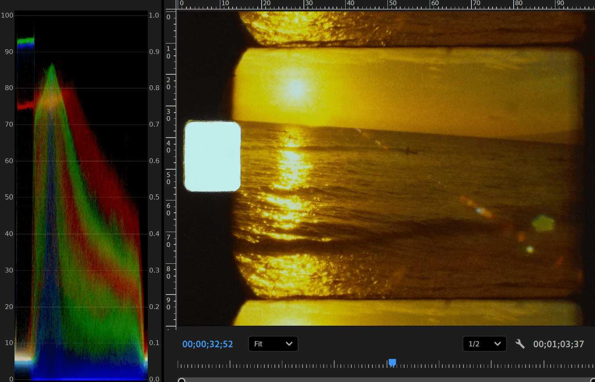Screen dimensions: 595x382
Task: Click the duration timecode 00;01;03;37
Action: pyautogui.click(x=558, y=344)
